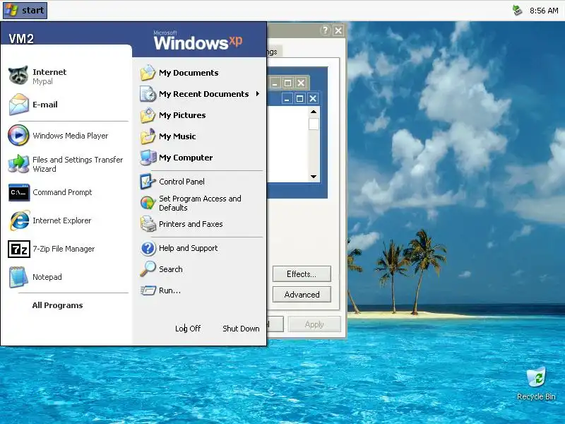
Task: Select the 'Help and Support' text entry
Action: pos(188,248)
